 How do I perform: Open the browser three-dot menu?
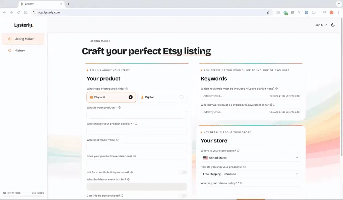[339, 12]
